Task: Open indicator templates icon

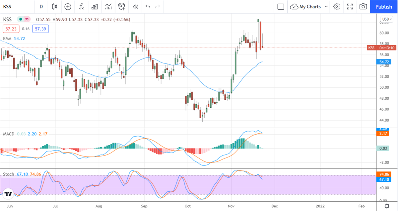Action: coord(108,7)
